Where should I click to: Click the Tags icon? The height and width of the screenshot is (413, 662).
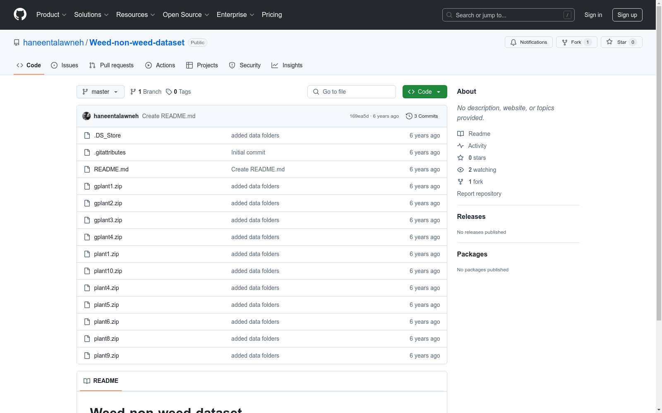169,92
